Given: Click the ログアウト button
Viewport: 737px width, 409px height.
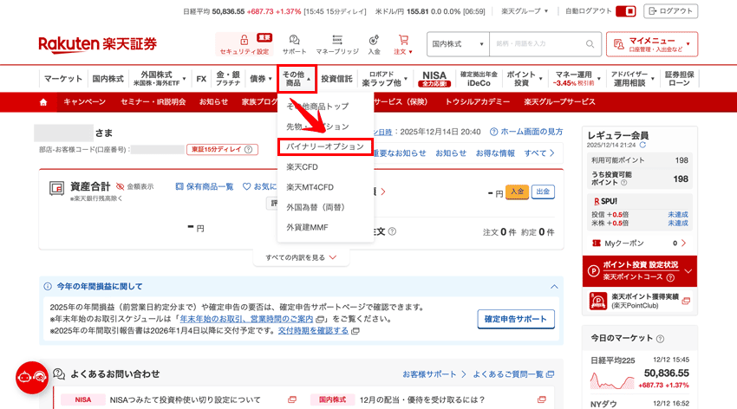Looking at the screenshot, I should 671,10.
